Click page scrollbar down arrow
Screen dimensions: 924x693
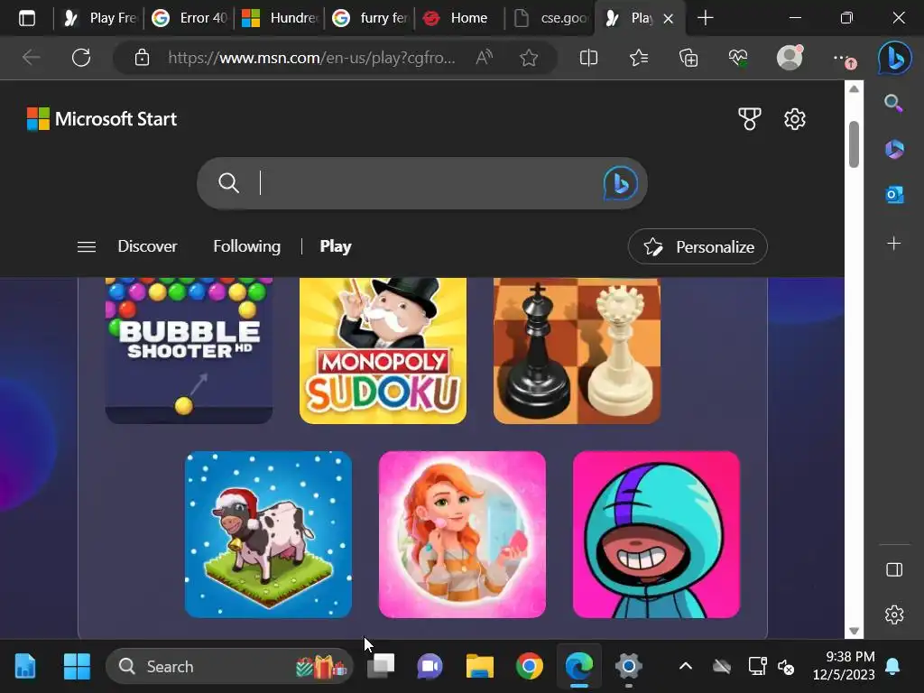[x=854, y=631]
